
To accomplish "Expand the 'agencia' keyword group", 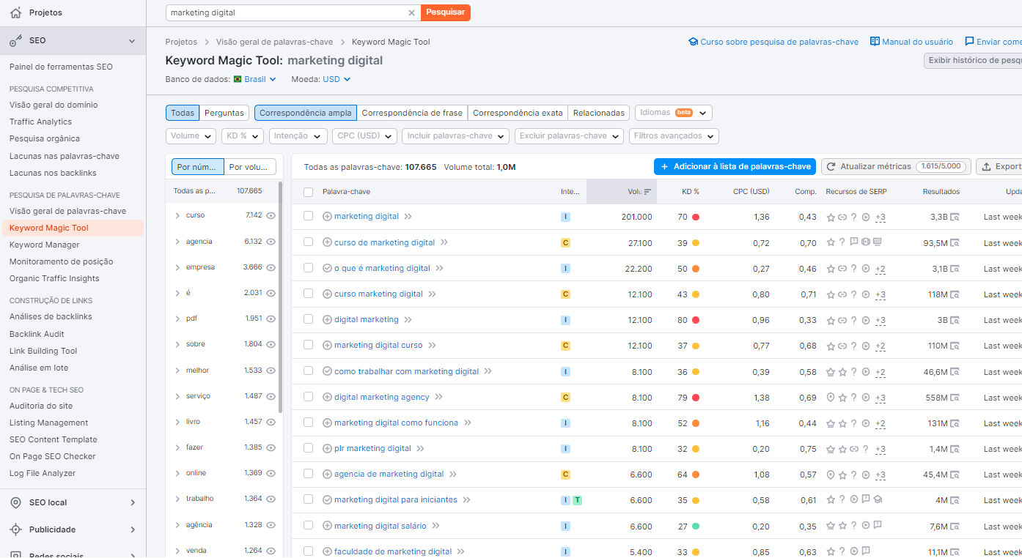I will click(x=177, y=242).
